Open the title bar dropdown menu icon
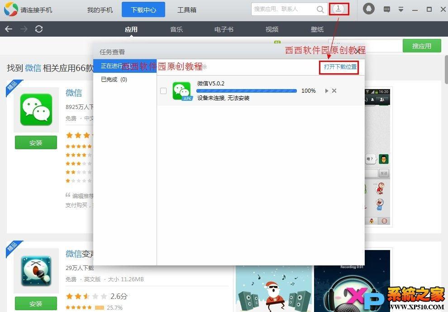 click(401, 9)
